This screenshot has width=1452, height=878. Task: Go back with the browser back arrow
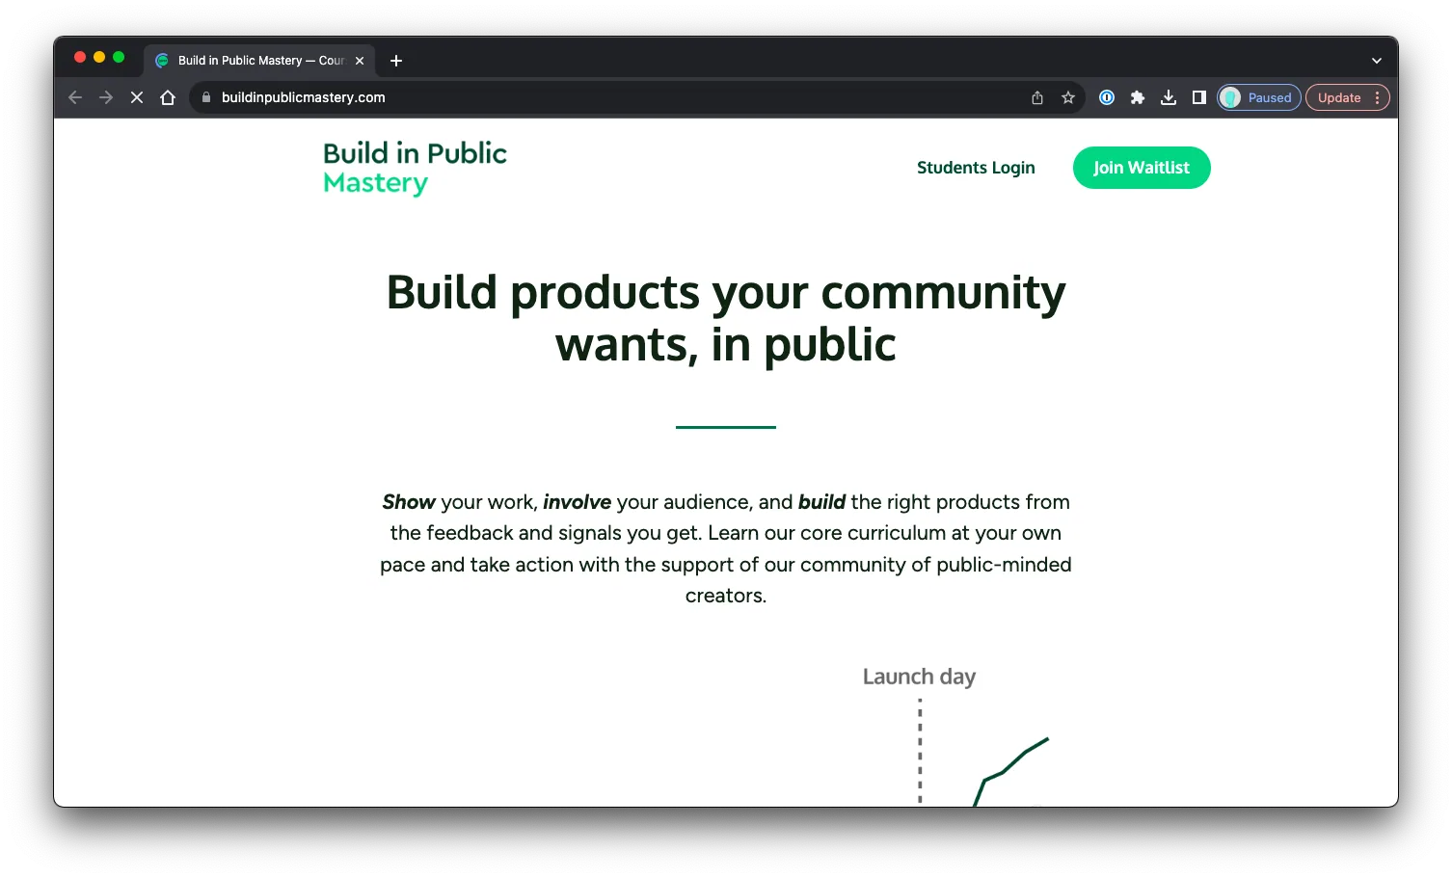[x=75, y=97]
